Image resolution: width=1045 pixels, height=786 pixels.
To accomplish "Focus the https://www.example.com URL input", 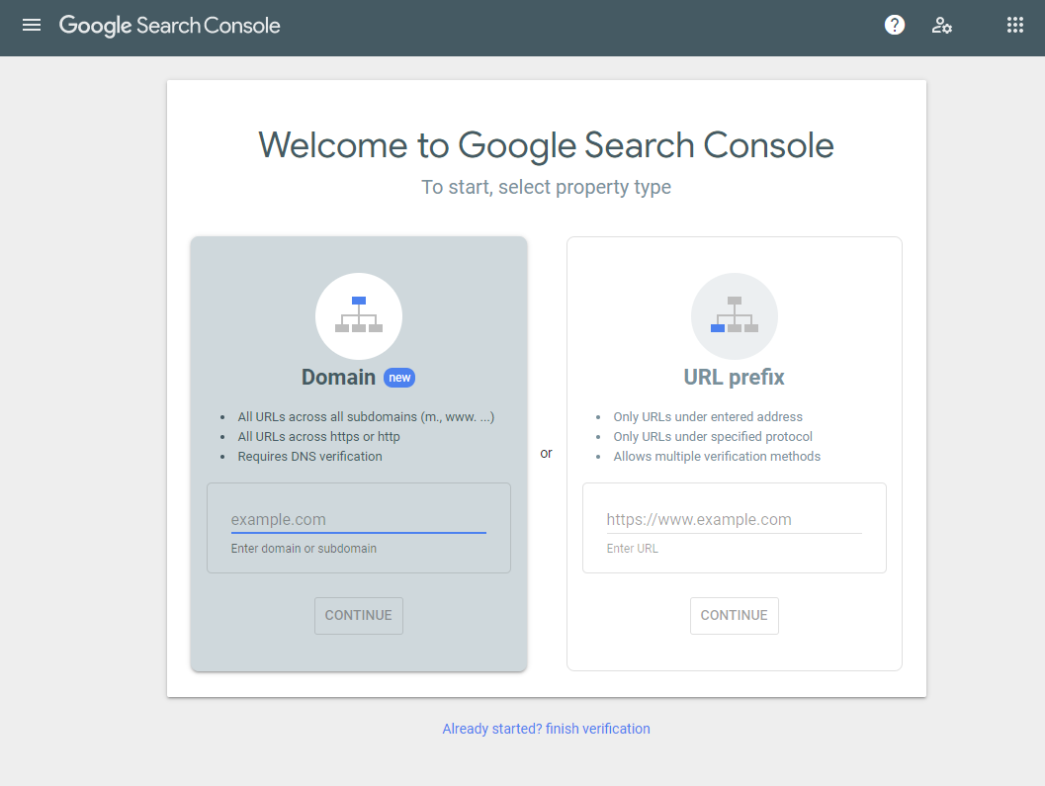I will [x=734, y=519].
